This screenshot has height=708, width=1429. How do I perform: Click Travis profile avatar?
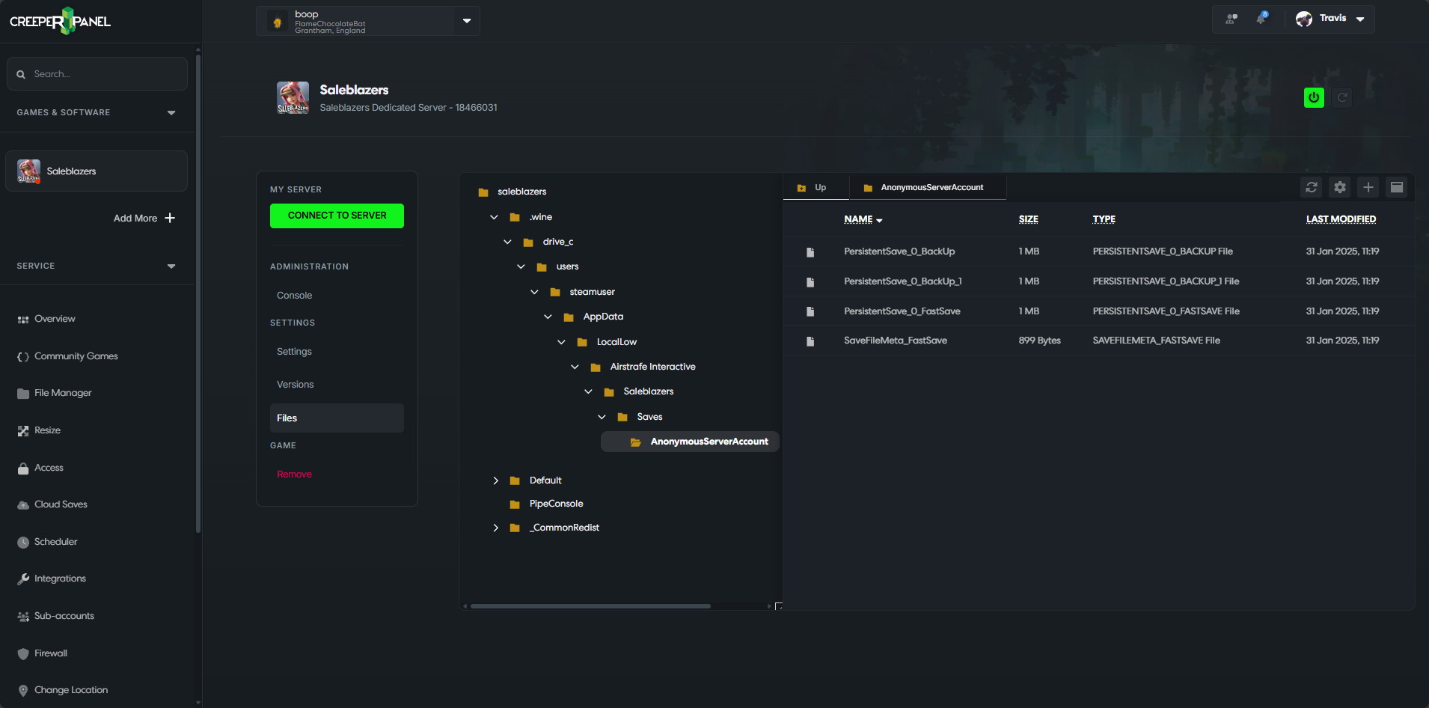1304,19
